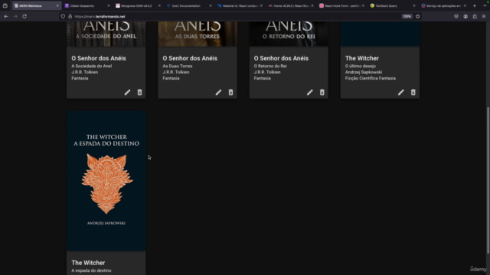Open the extensions panel
The image size is (490, 275).
click(475, 17)
